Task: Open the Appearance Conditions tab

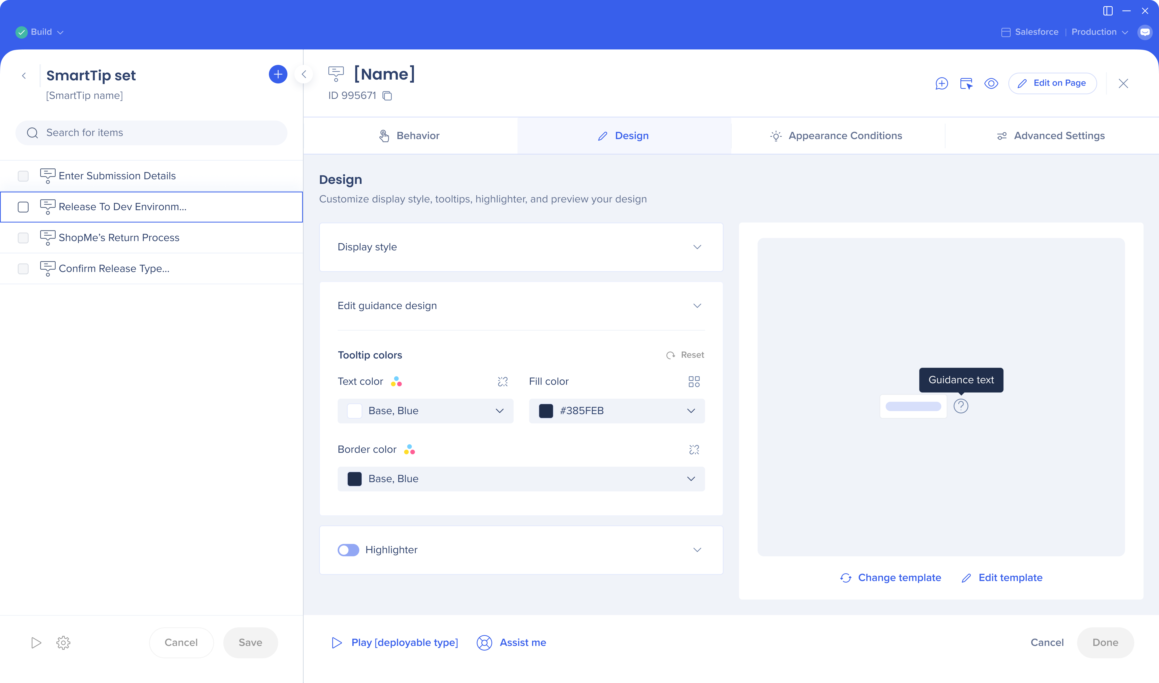Action: pyautogui.click(x=838, y=136)
